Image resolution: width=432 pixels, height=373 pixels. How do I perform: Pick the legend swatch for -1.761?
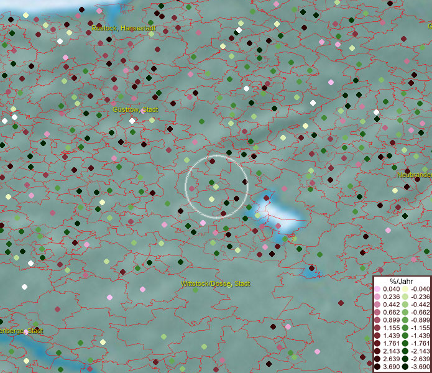[405, 343]
